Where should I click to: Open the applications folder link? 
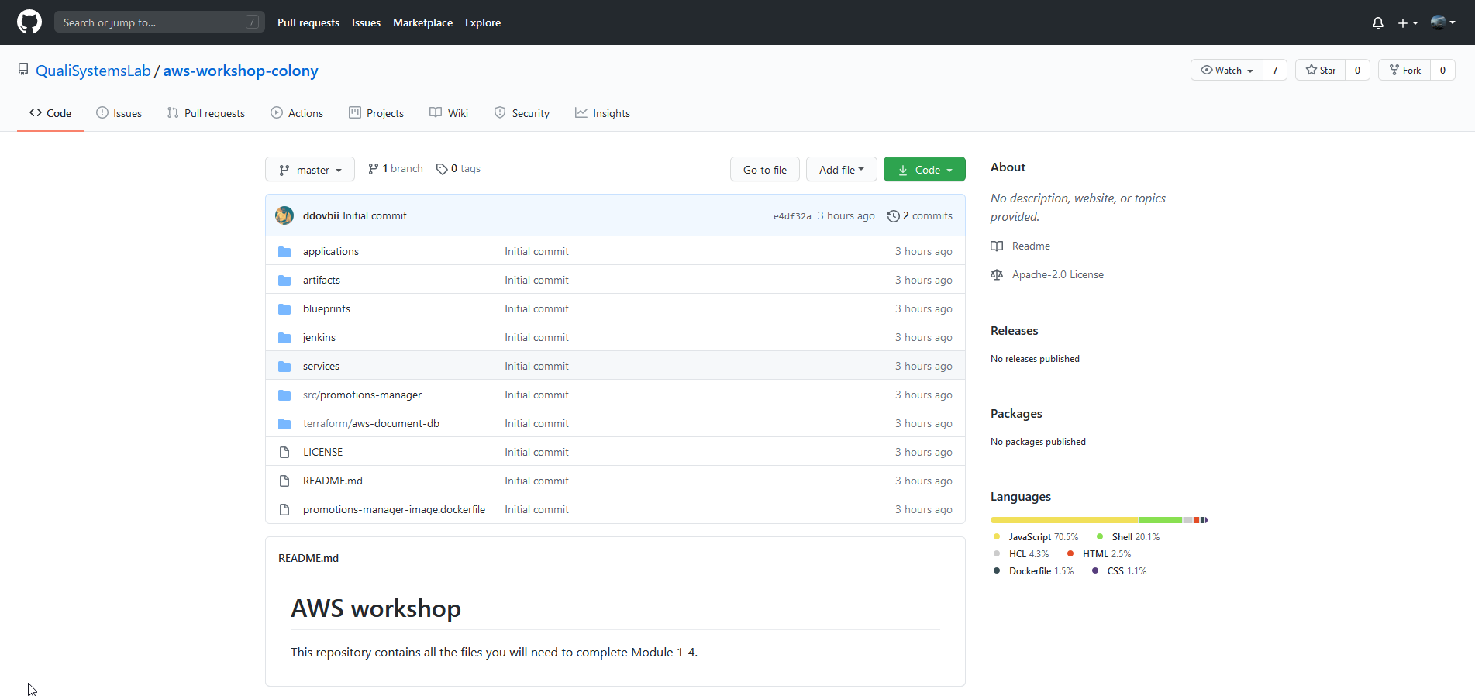click(331, 251)
